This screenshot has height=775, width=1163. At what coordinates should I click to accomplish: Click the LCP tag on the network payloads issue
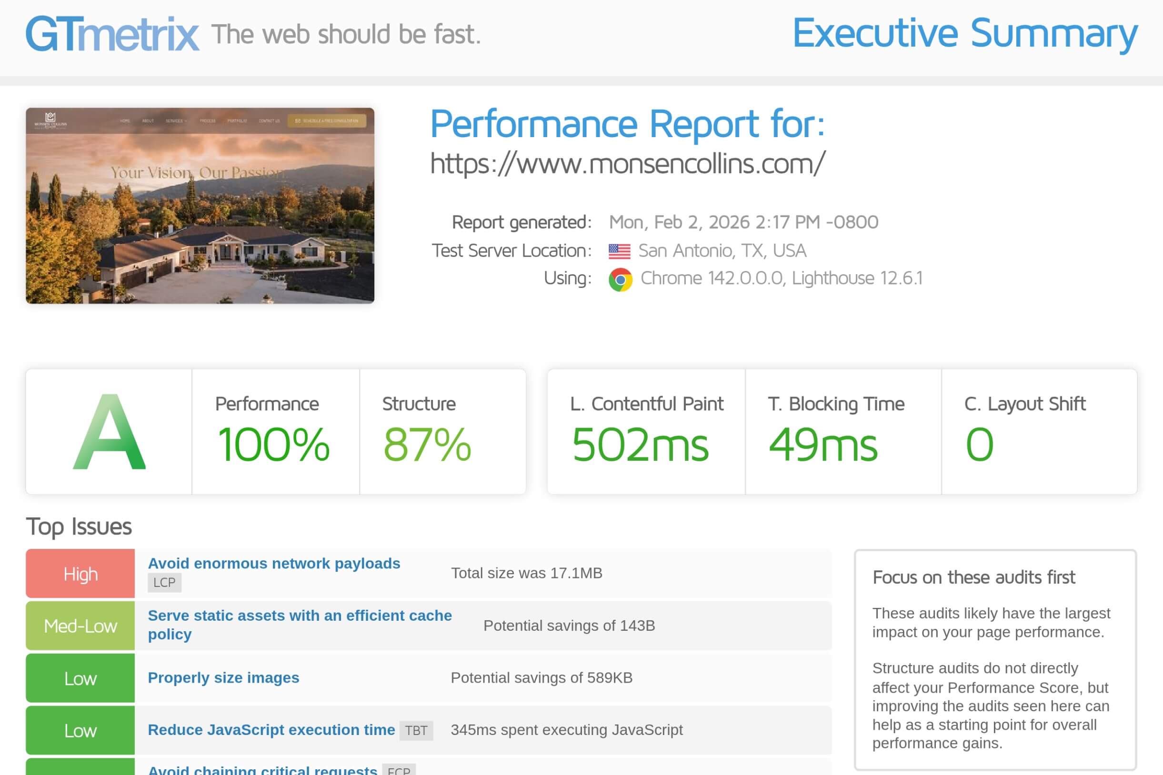click(x=165, y=582)
